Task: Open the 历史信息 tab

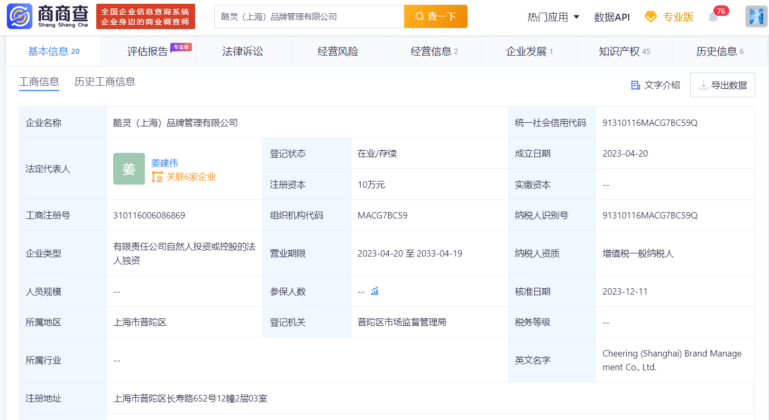Action: pos(720,51)
